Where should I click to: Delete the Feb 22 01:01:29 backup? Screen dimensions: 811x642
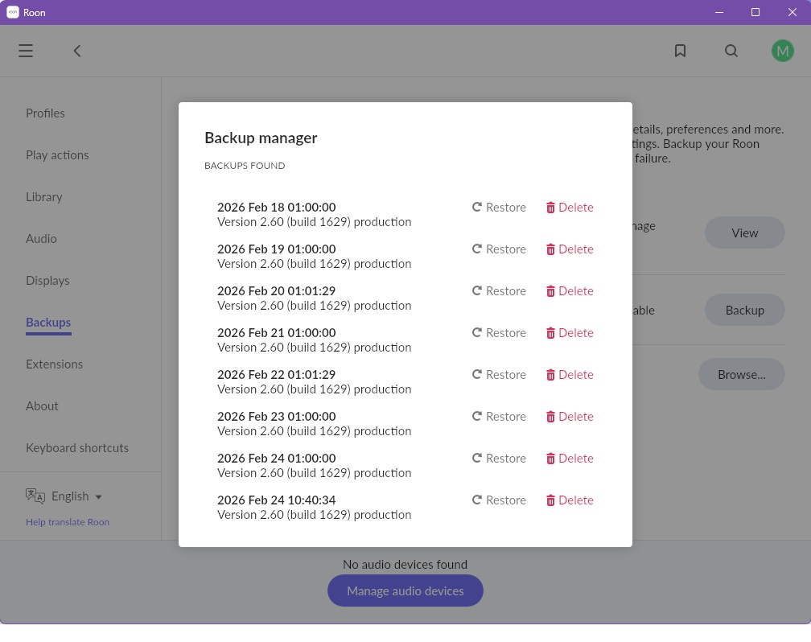[569, 375]
